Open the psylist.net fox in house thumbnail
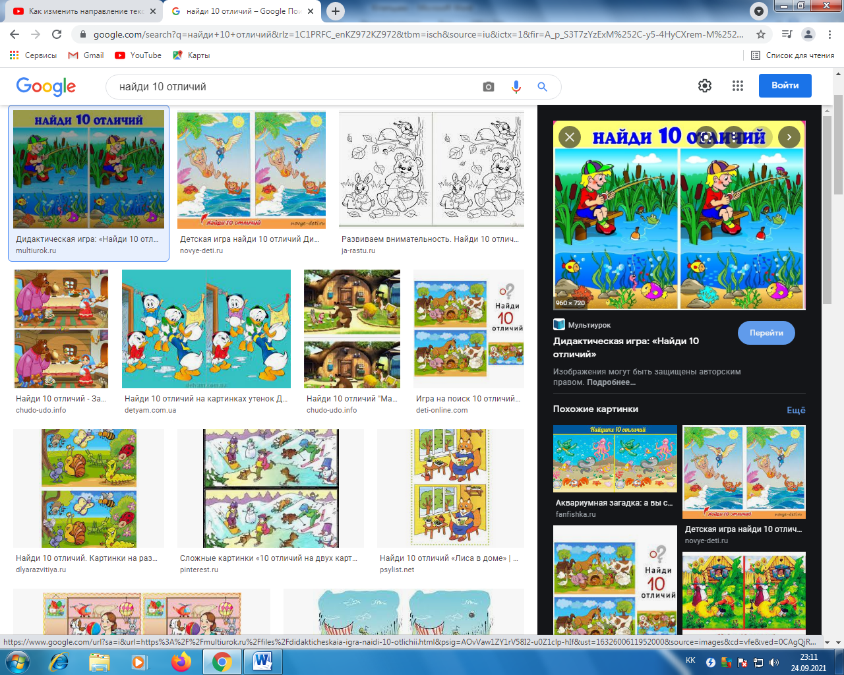Viewport: 844px width, 675px height. [450, 488]
